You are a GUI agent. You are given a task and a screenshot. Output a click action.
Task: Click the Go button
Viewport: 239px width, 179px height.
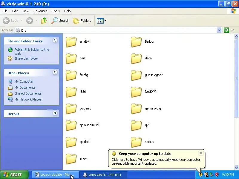point(229,30)
